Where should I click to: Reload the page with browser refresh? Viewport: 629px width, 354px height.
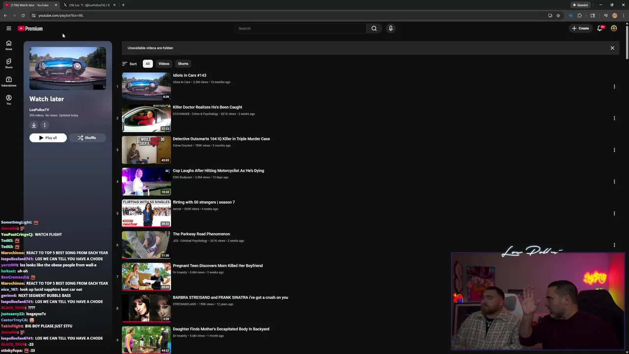(x=23, y=15)
